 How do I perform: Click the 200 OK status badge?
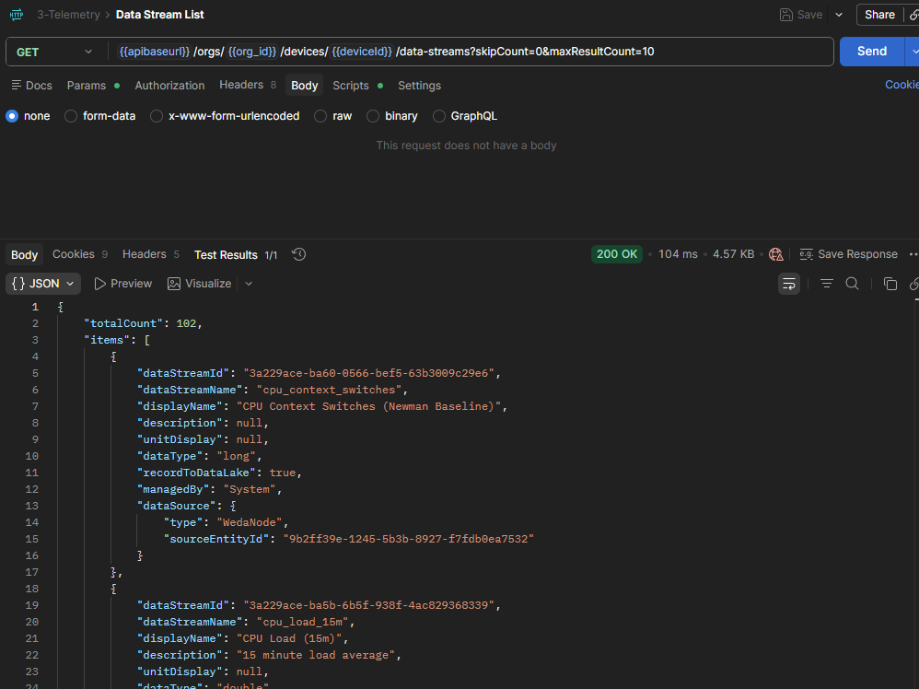(x=617, y=254)
